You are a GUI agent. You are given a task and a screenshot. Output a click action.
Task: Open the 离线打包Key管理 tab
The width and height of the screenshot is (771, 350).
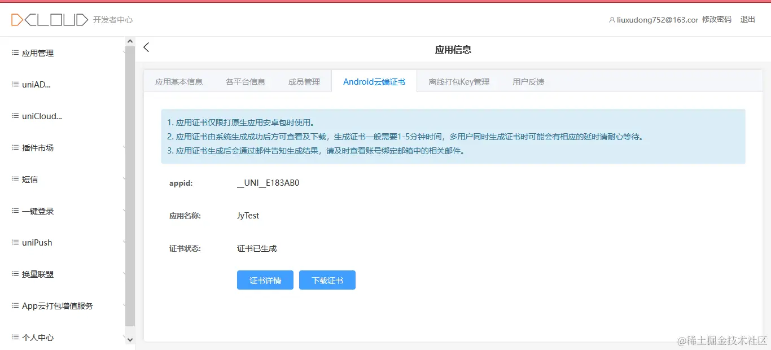(459, 82)
